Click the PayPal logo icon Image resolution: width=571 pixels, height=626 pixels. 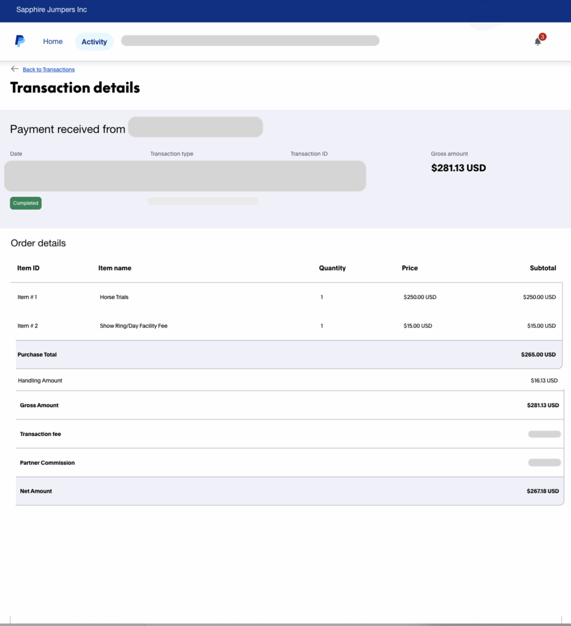[20, 41]
